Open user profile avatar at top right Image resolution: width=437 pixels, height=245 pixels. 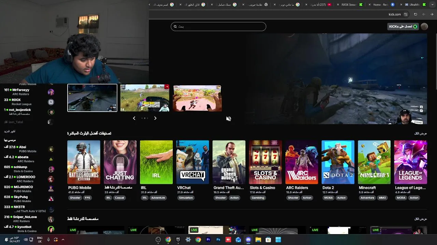[424, 27]
